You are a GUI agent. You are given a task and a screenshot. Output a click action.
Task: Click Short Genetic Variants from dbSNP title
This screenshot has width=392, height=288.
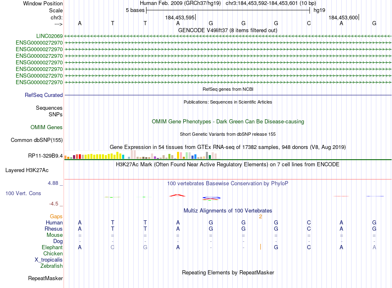coord(228,134)
